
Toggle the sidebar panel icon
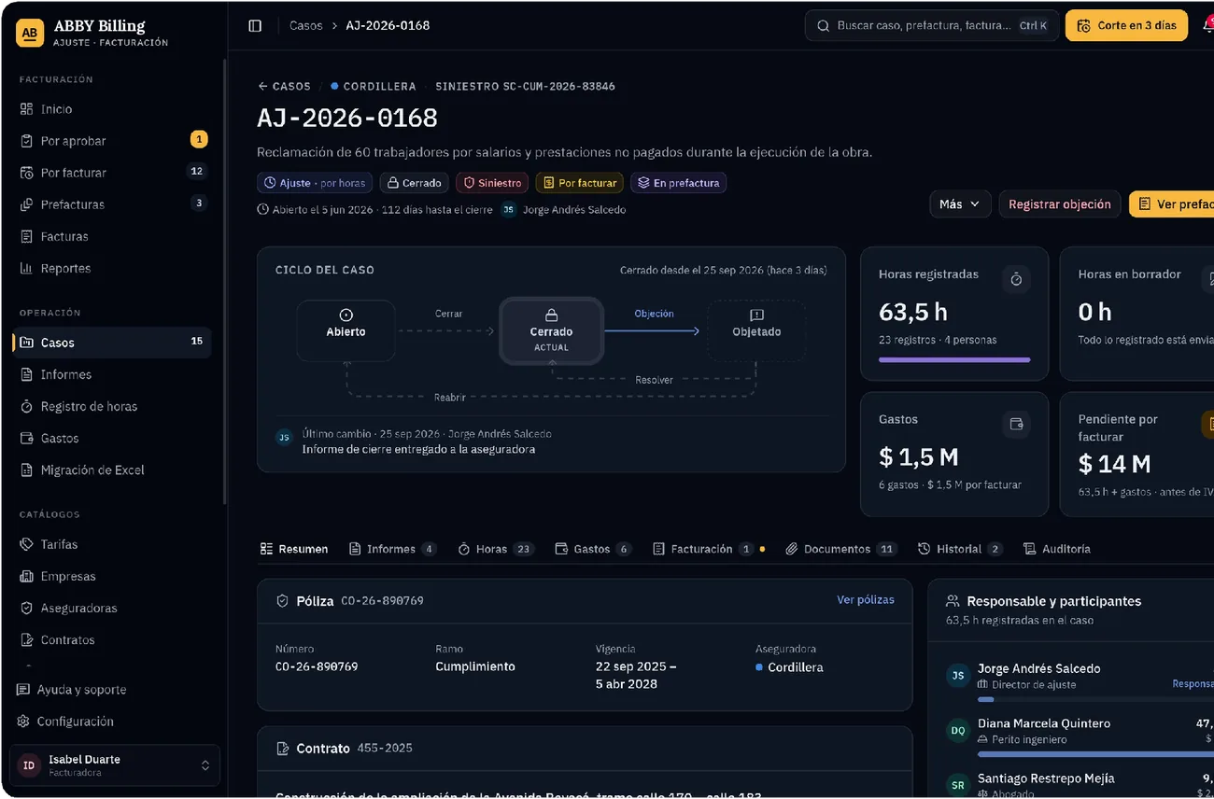255,26
